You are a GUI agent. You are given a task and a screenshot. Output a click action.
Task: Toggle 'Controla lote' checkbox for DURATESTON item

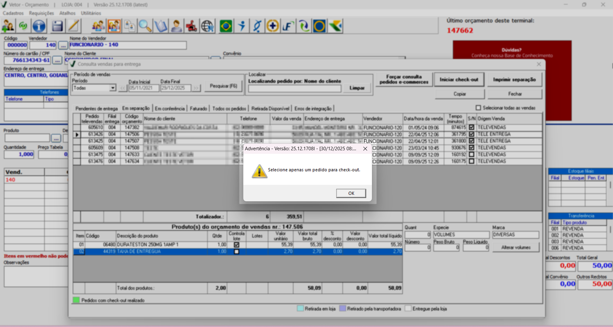(236, 245)
